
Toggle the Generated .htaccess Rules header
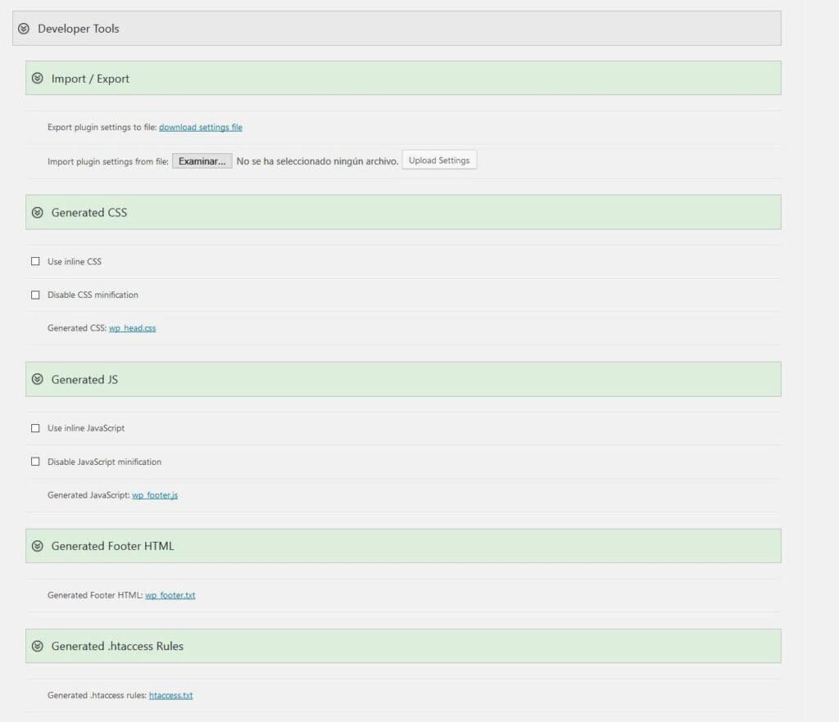pyautogui.click(x=403, y=646)
